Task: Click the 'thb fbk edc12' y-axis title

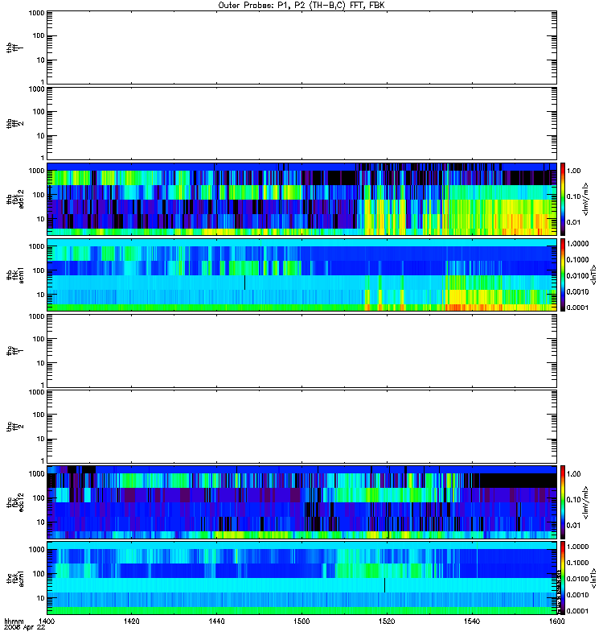Action: [15, 199]
